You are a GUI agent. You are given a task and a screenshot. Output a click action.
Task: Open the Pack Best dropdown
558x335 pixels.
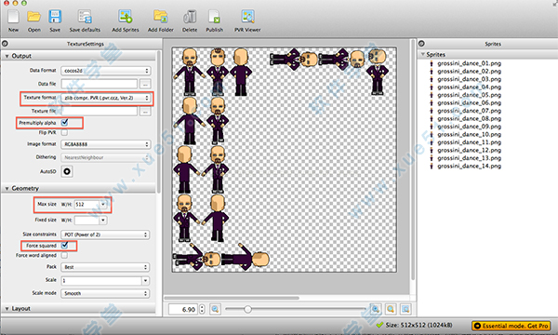[x=105, y=267]
